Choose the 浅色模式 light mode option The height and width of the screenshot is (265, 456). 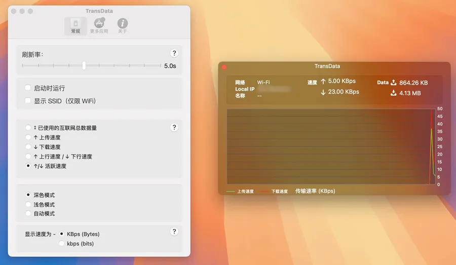[28, 205]
